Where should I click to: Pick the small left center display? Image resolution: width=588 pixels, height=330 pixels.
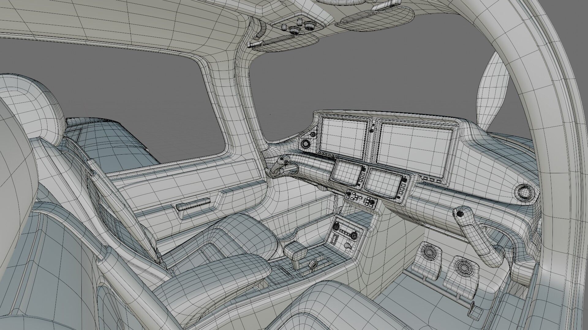347,173
